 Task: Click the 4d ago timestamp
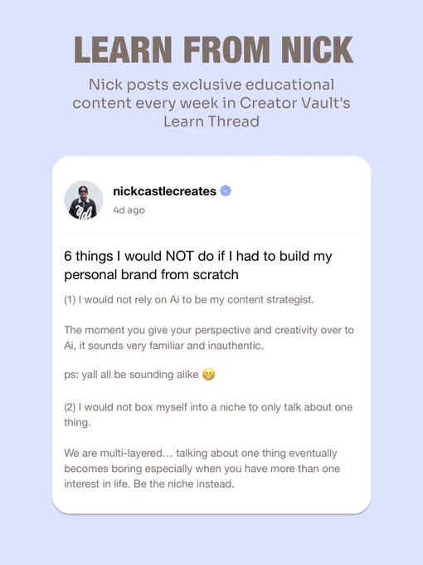129,210
